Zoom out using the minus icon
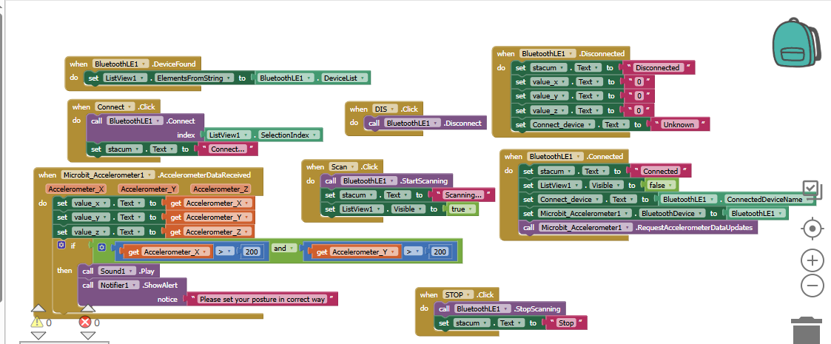This screenshot has height=344, width=831. [813, 285]
